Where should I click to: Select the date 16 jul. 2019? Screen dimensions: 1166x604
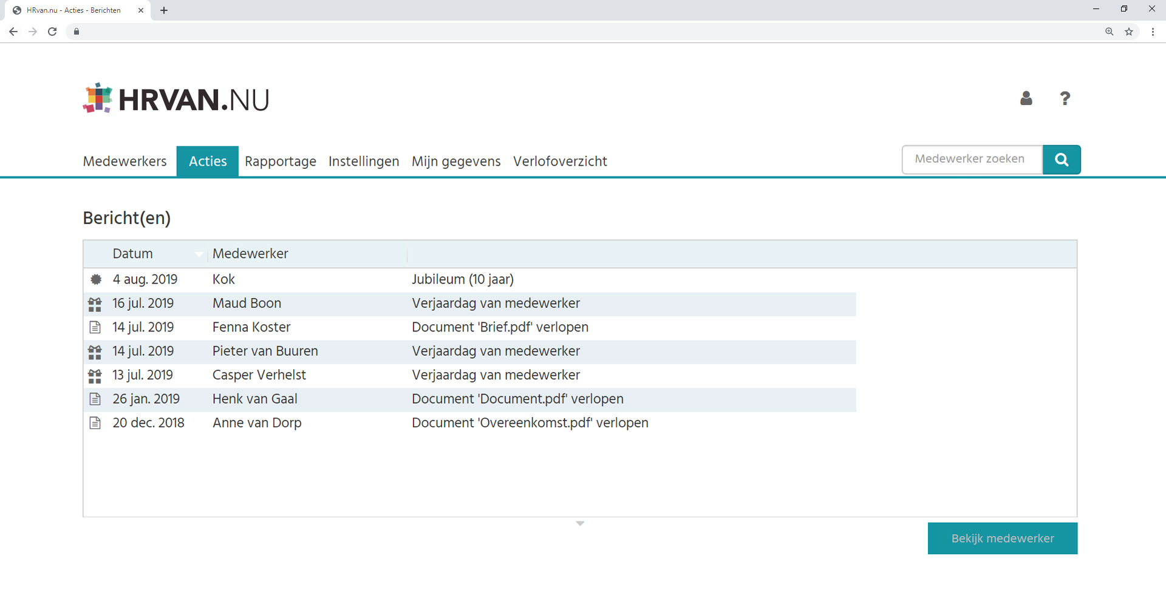coord(143,304)
